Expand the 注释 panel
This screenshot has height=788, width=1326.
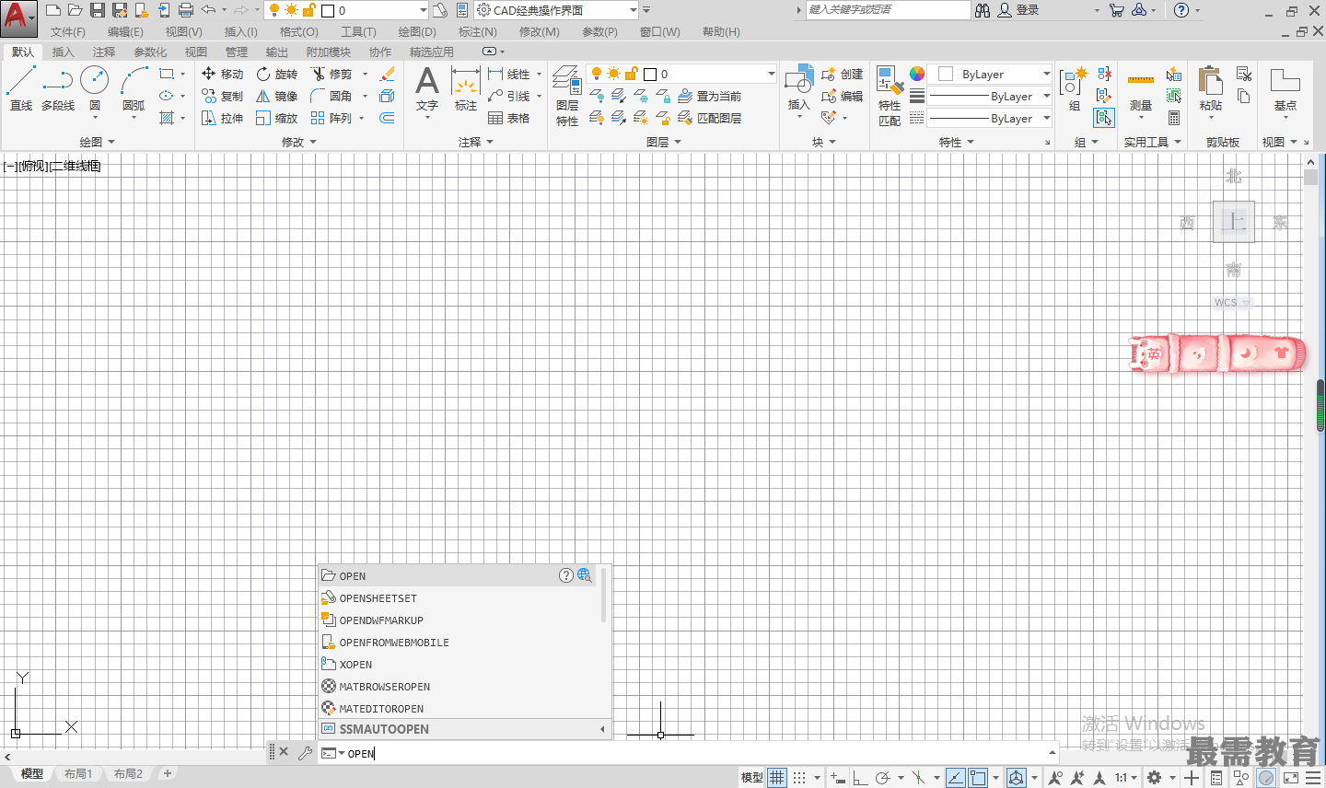(476, 142)
